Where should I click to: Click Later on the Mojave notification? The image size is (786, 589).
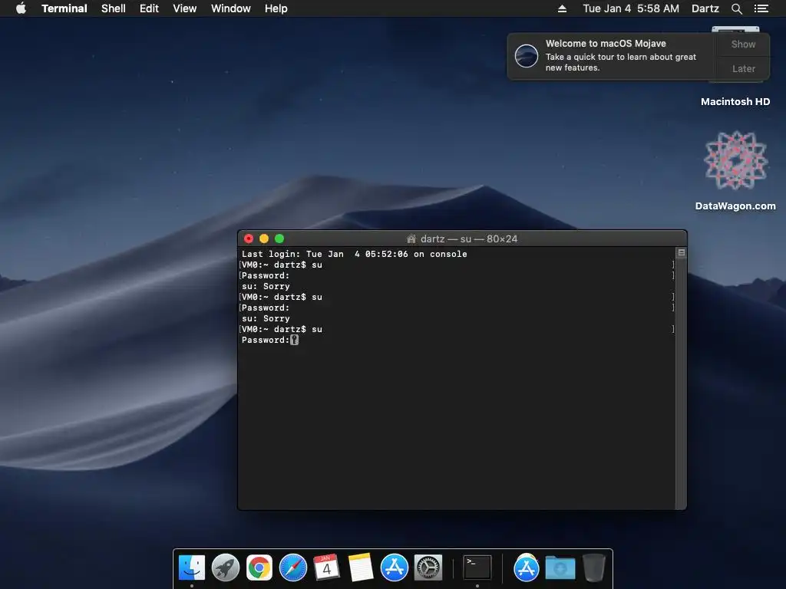click(743, 68)
